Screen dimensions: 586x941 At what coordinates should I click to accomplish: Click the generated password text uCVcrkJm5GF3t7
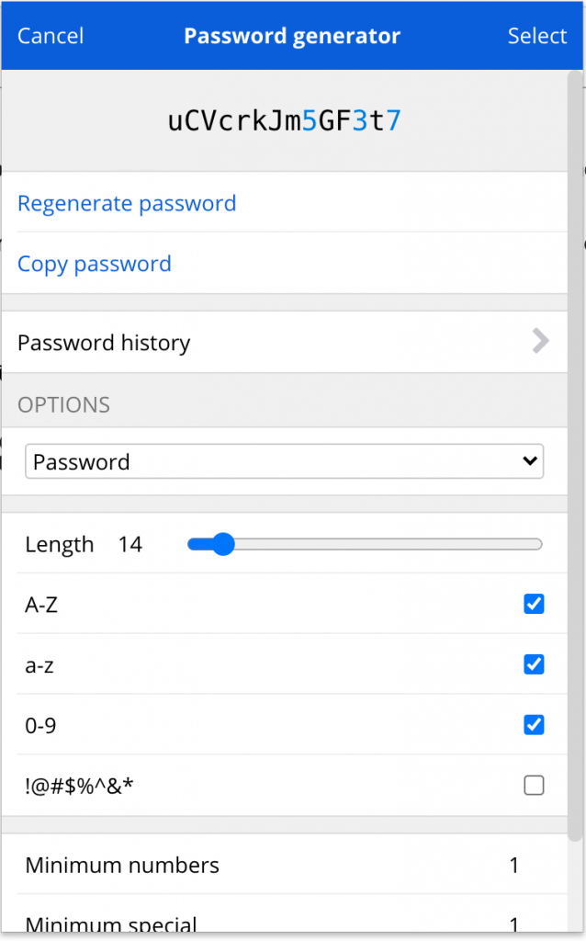click(285, 121)
